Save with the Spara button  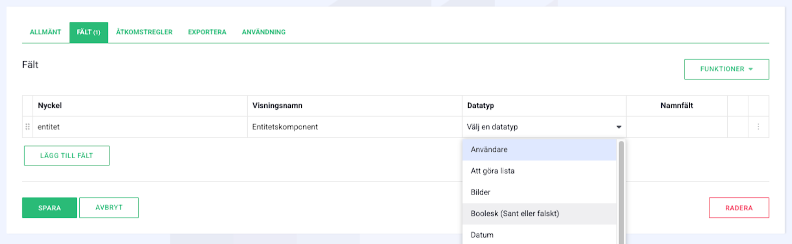point(50,208)
